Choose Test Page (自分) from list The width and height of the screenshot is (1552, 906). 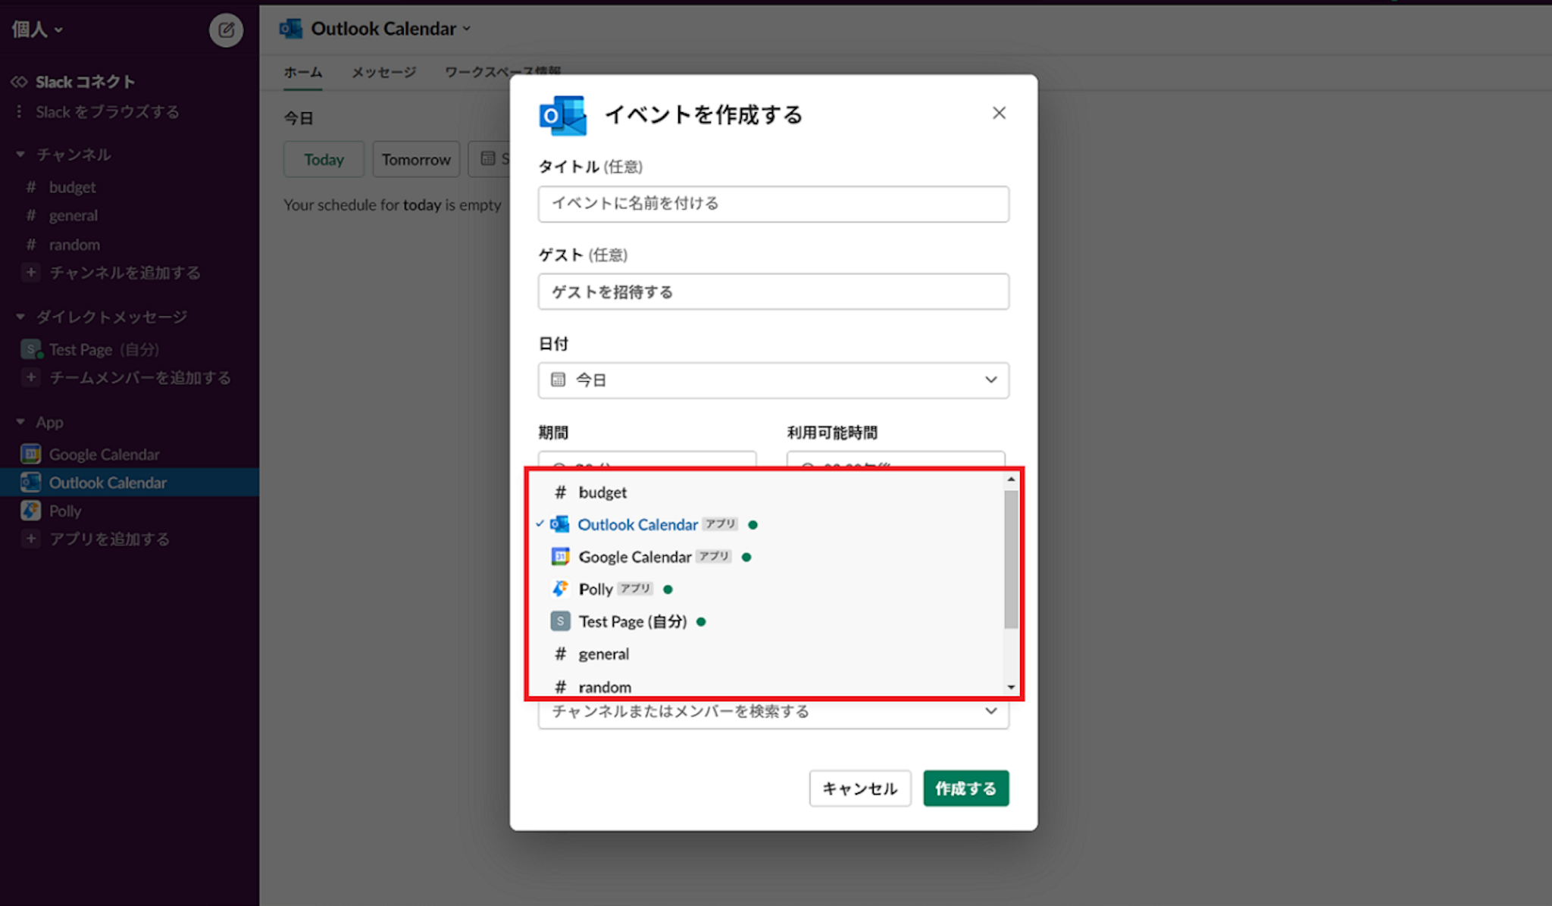(632, 622)
